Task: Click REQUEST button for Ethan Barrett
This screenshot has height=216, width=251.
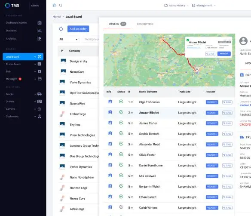Action: click(x=212, y=197)
